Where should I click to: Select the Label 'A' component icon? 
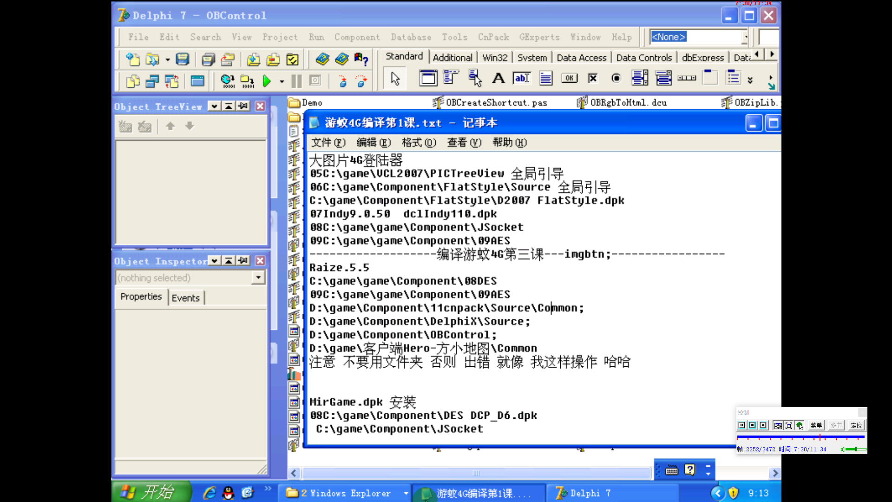(x=498, y=78)
